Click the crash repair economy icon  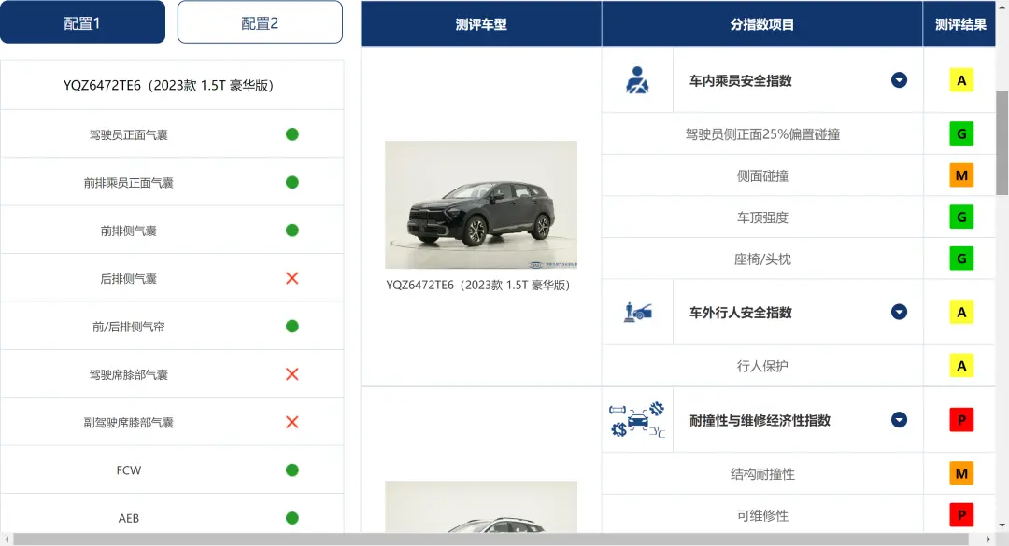point(637,420)
